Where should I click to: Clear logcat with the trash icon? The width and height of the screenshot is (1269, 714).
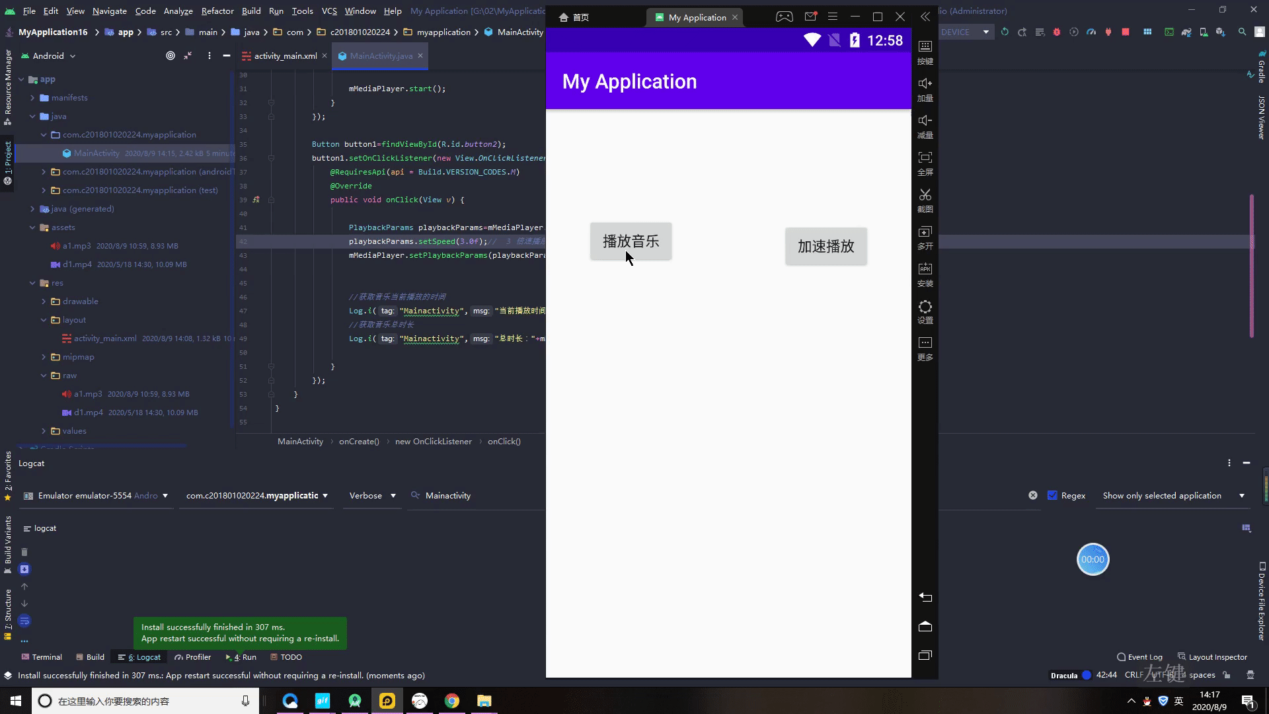click(x=24, y=552)
